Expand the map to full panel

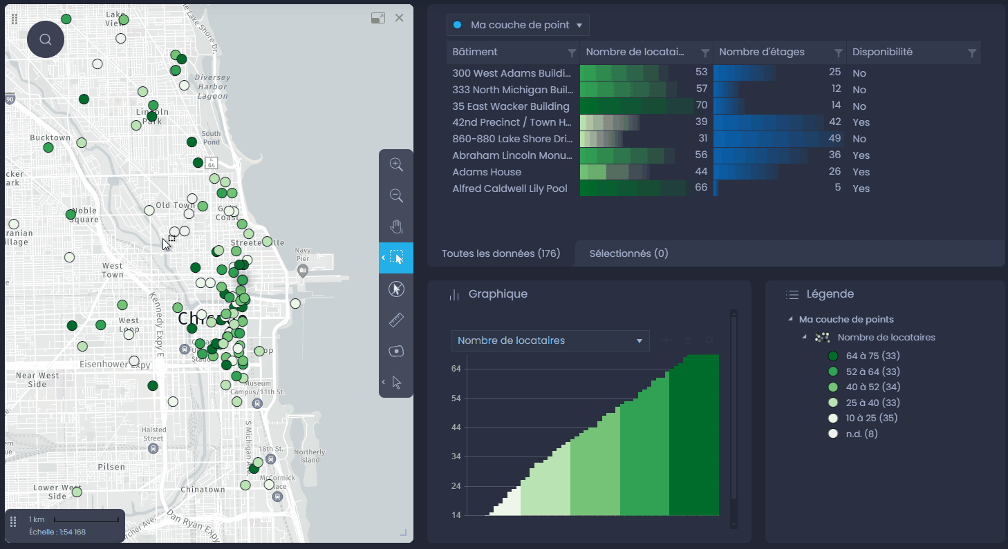tap(377, 18)
